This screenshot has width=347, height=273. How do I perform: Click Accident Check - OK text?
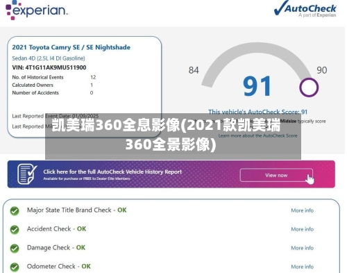[56, 229]
